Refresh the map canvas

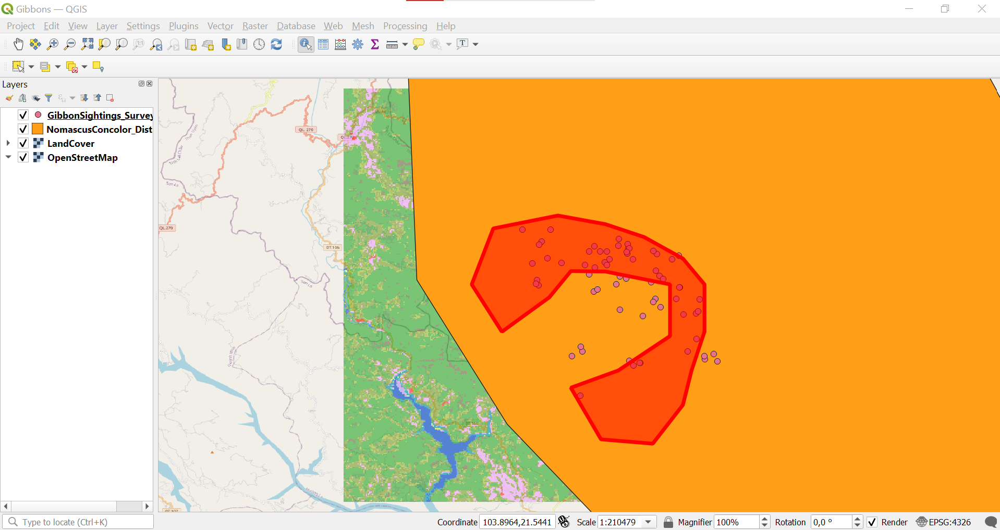276,44
